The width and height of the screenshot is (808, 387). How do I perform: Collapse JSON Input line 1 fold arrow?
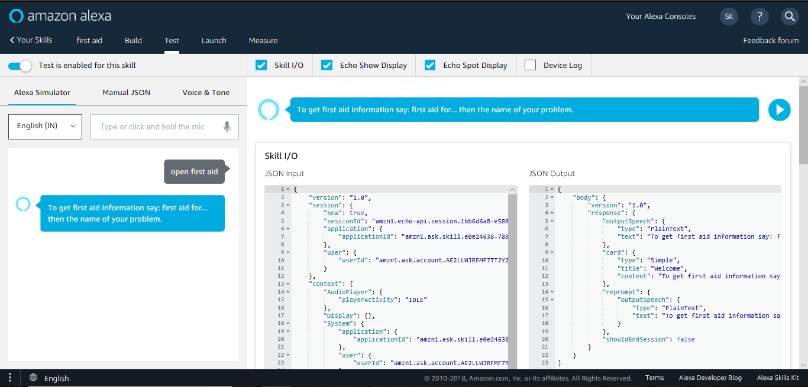(288, 189)
